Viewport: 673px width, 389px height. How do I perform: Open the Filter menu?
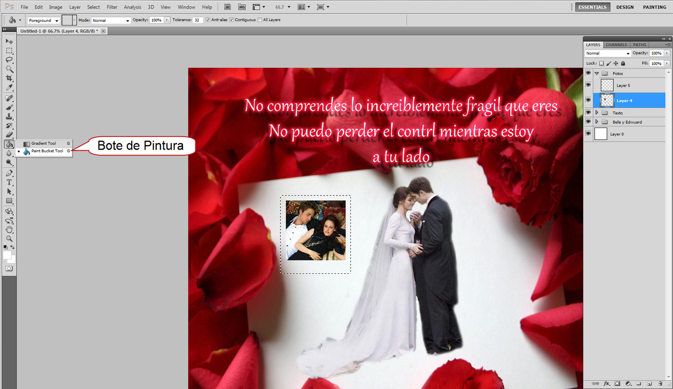coord(112,7)
